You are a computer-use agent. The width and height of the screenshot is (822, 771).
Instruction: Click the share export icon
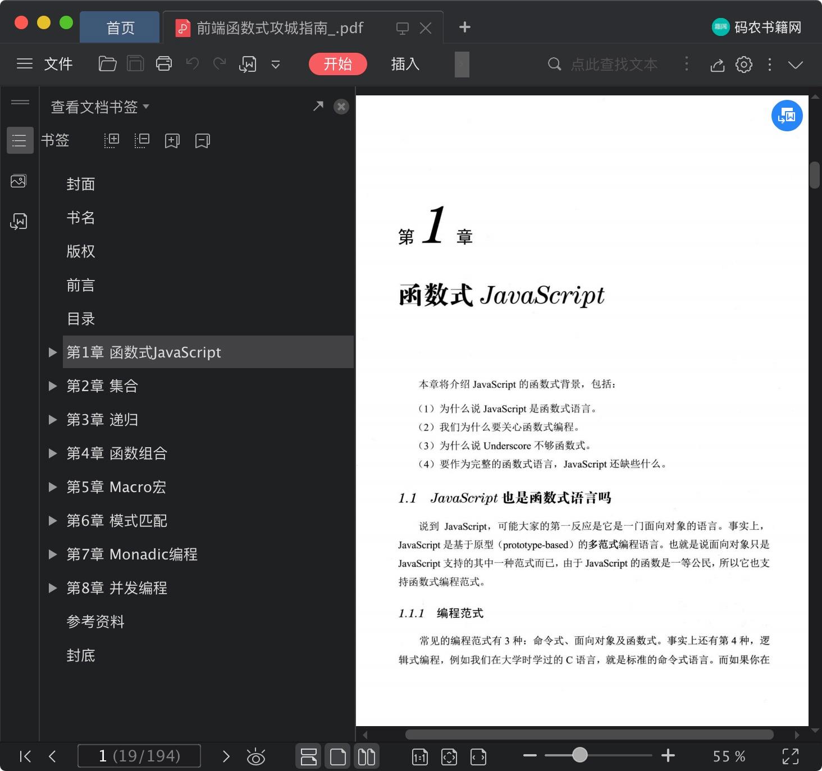[x=718, y=65]
